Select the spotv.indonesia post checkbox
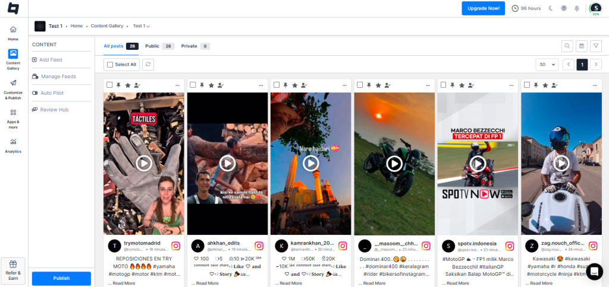The image size is (609, 287). (x=444, y=85)
